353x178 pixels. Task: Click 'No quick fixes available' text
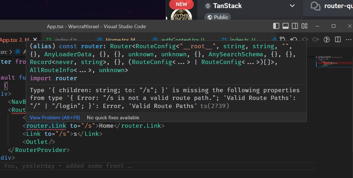click(x=113, y=117)
